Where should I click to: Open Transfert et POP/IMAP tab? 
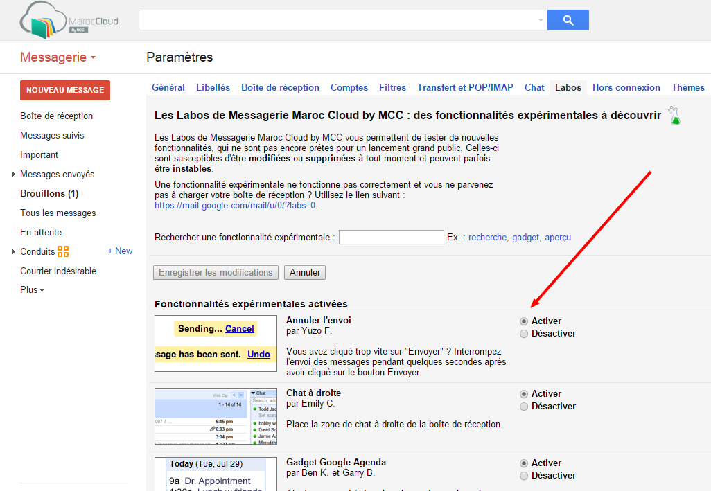tap(465, 87)
